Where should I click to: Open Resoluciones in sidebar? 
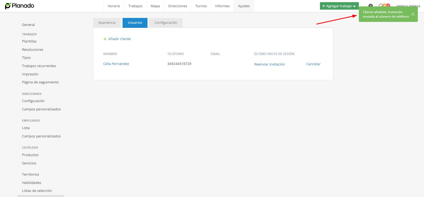33,50
